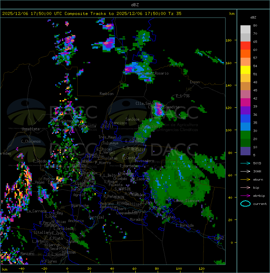Click the 120 km mark on horizontal axis
Screen dimensions: 270x273
tap(202, 269)
